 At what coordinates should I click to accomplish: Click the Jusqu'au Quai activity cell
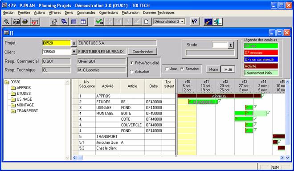pyautogui.click(x=108, y=142)
